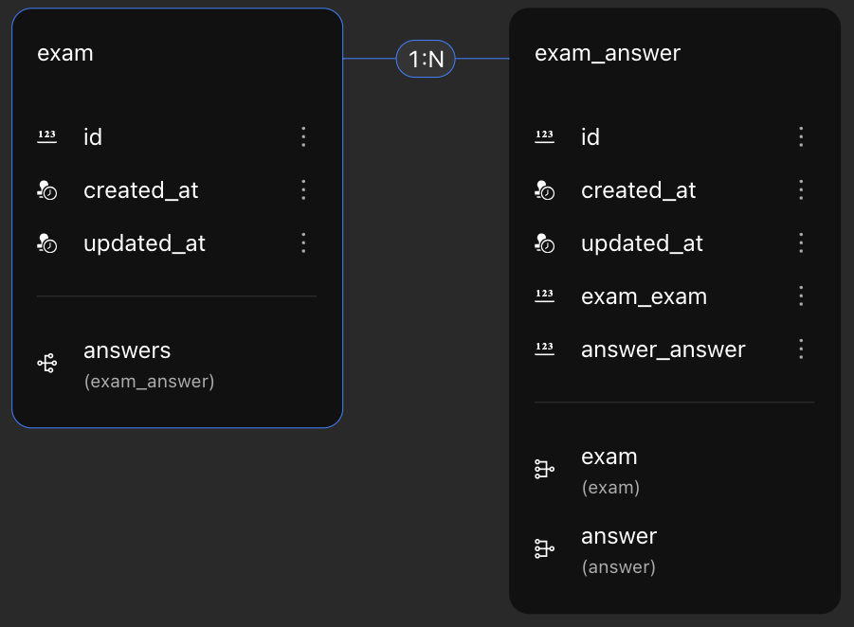Select the exam table title
This screenshot has height=627, width=854.
point(64,53)
